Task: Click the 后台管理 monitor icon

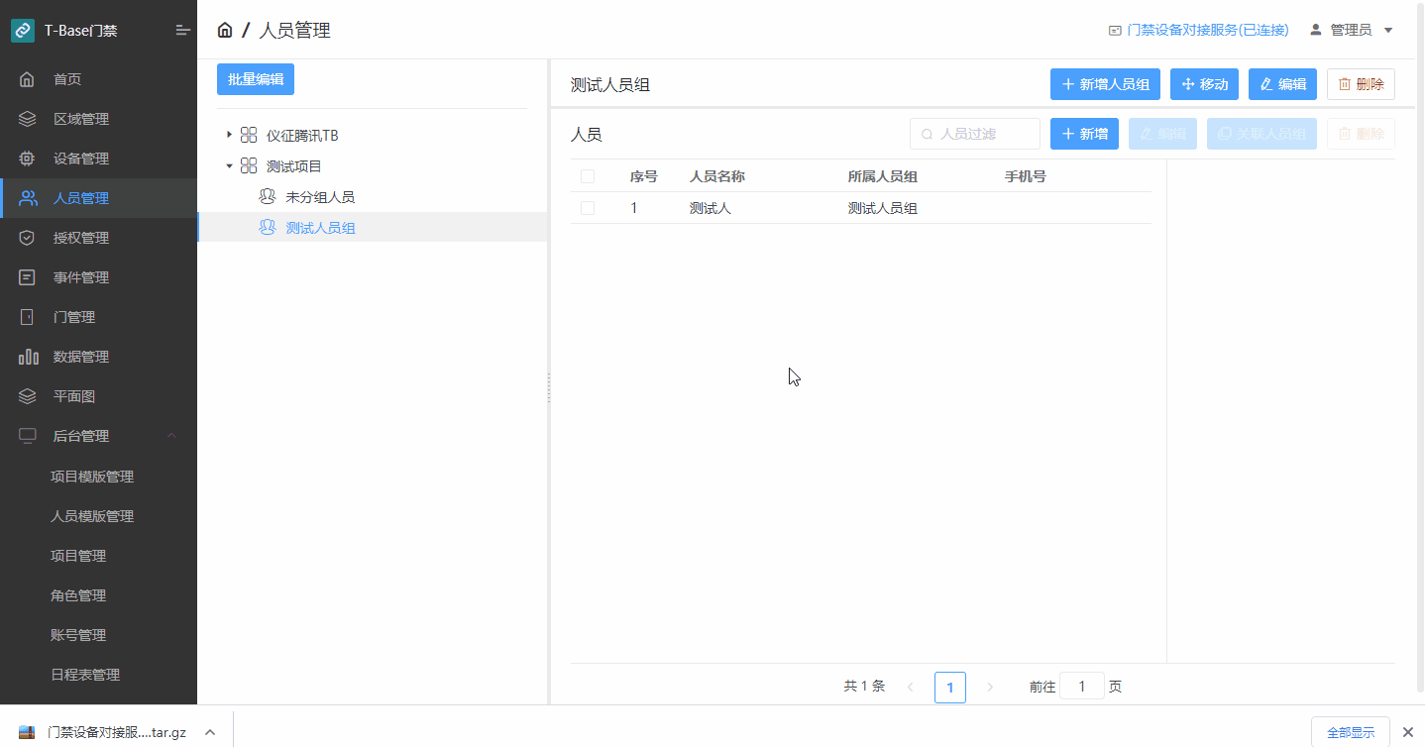Action: click(x=28, y=436)
